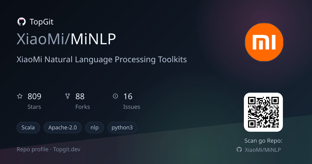Select the description 'XiaoMi Natural Language Processing Toolkits'
Screen dimensions: 312x164
[102, 60]
